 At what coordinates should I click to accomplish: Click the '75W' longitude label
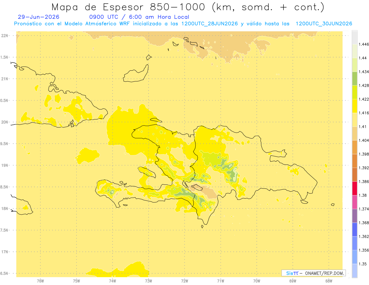click(77, 281)
